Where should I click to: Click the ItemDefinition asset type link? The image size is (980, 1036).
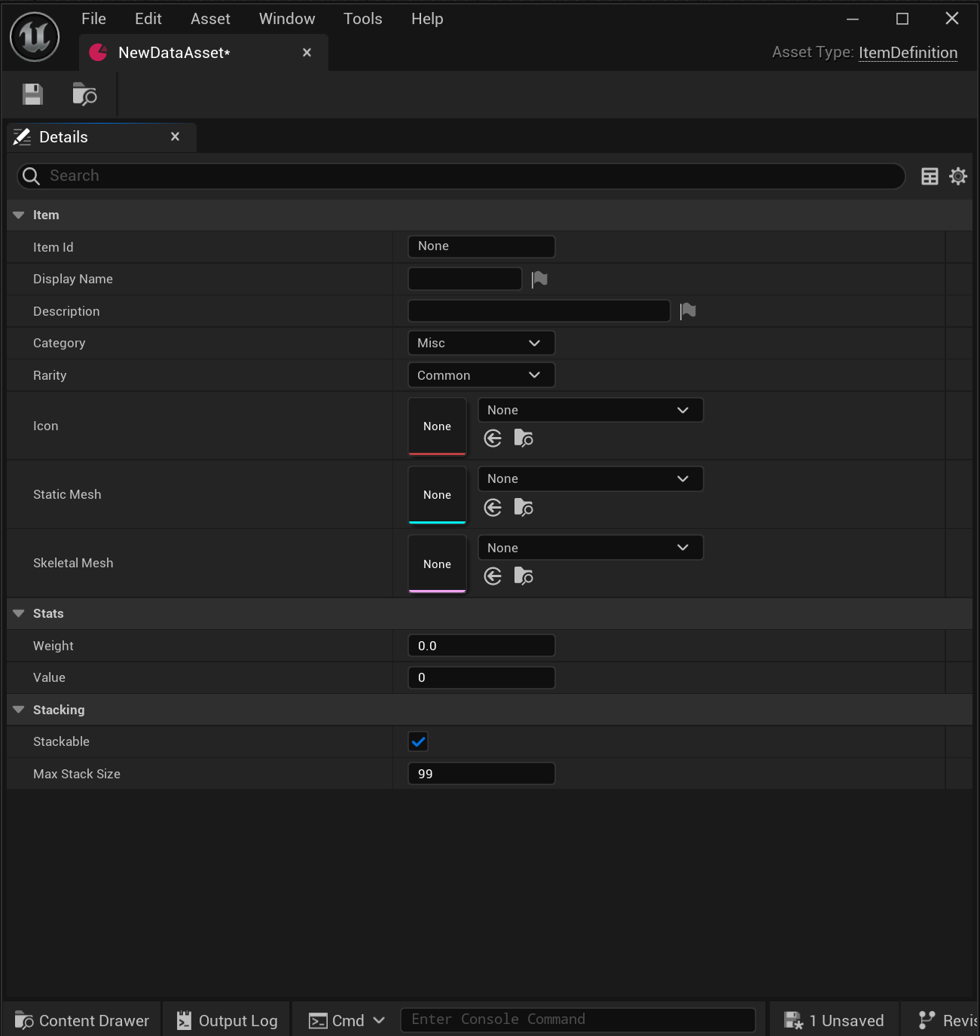[x=908, y=53]
